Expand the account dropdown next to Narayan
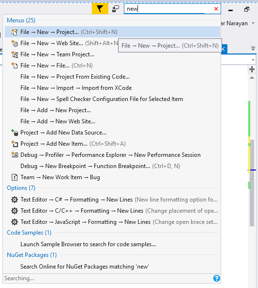Image resolution: width=258 pixels, height=288 pixels. 253,23
